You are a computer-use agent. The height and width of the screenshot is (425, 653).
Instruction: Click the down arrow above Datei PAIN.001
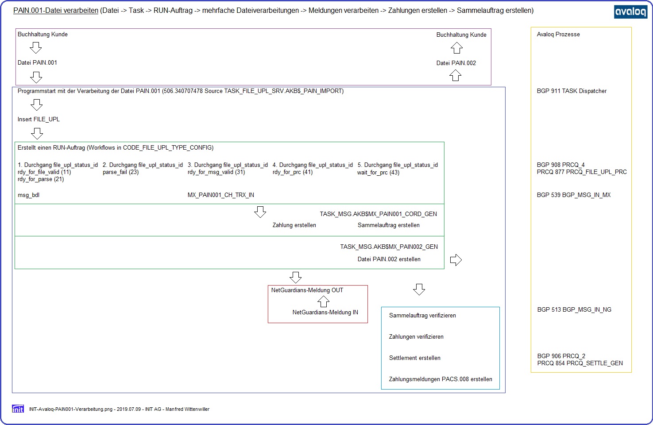[36, 48]
